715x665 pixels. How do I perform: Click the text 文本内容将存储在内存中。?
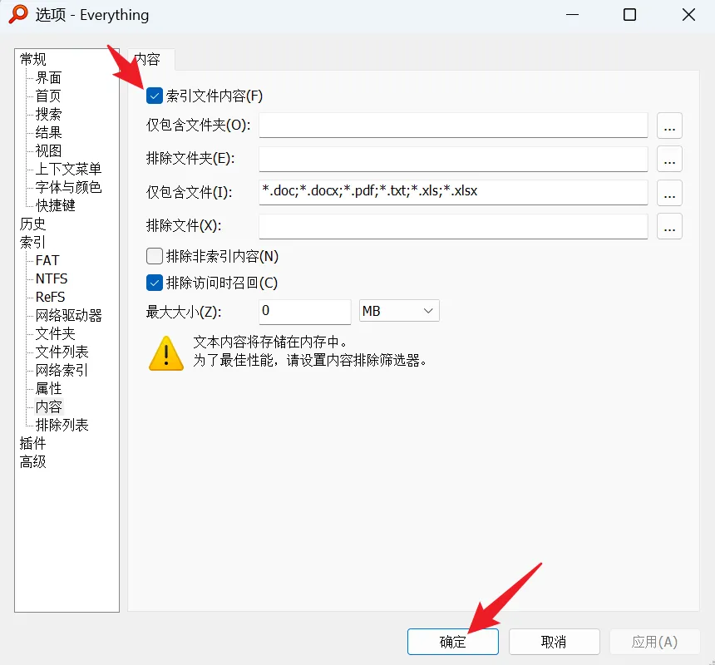(270, 342)
